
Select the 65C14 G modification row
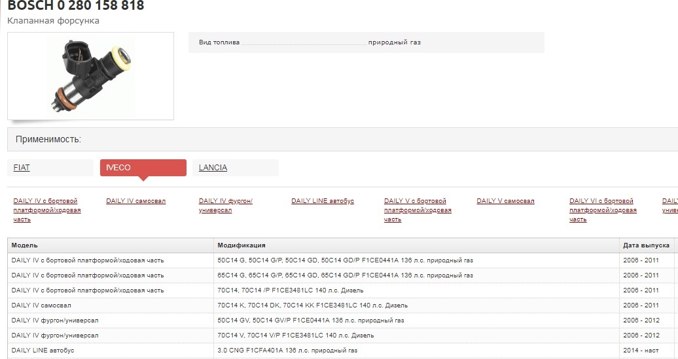click(341, 275)
